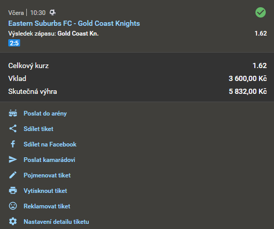Open Reklamovat tiket

click(x=47, y=206)
